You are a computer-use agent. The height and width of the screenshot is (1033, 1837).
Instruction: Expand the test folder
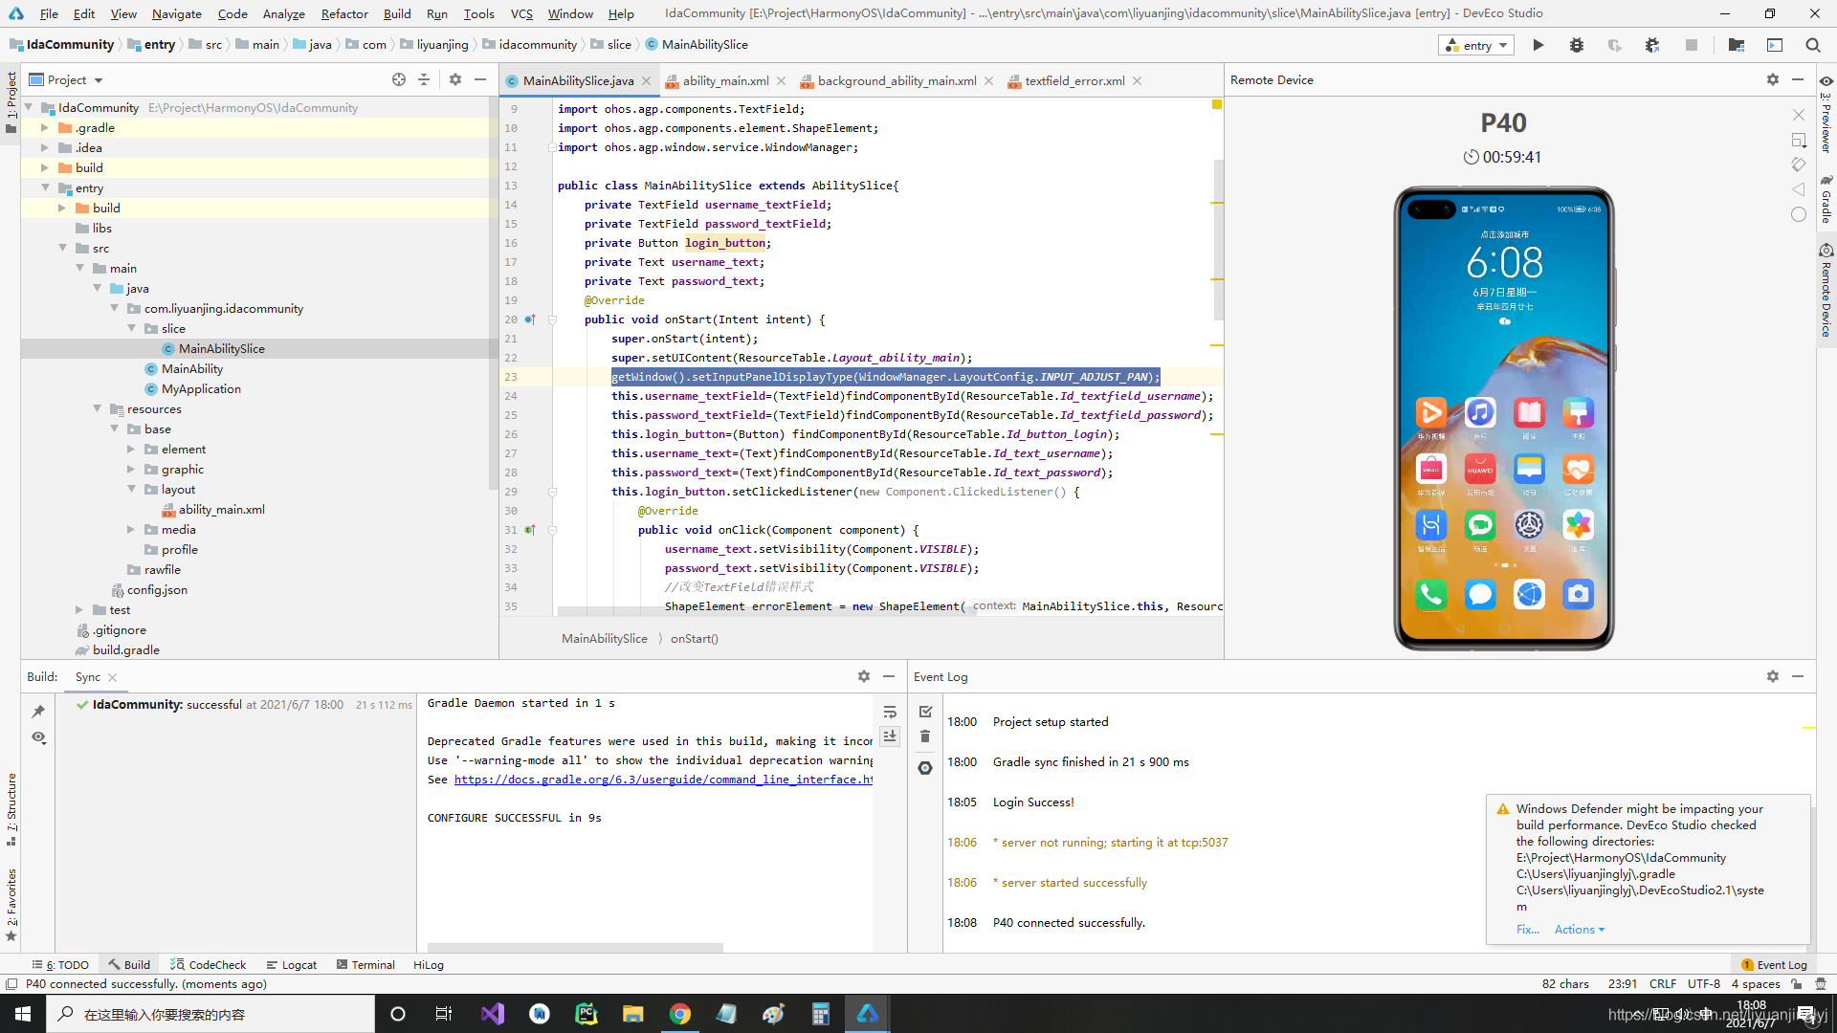[78, 609]
